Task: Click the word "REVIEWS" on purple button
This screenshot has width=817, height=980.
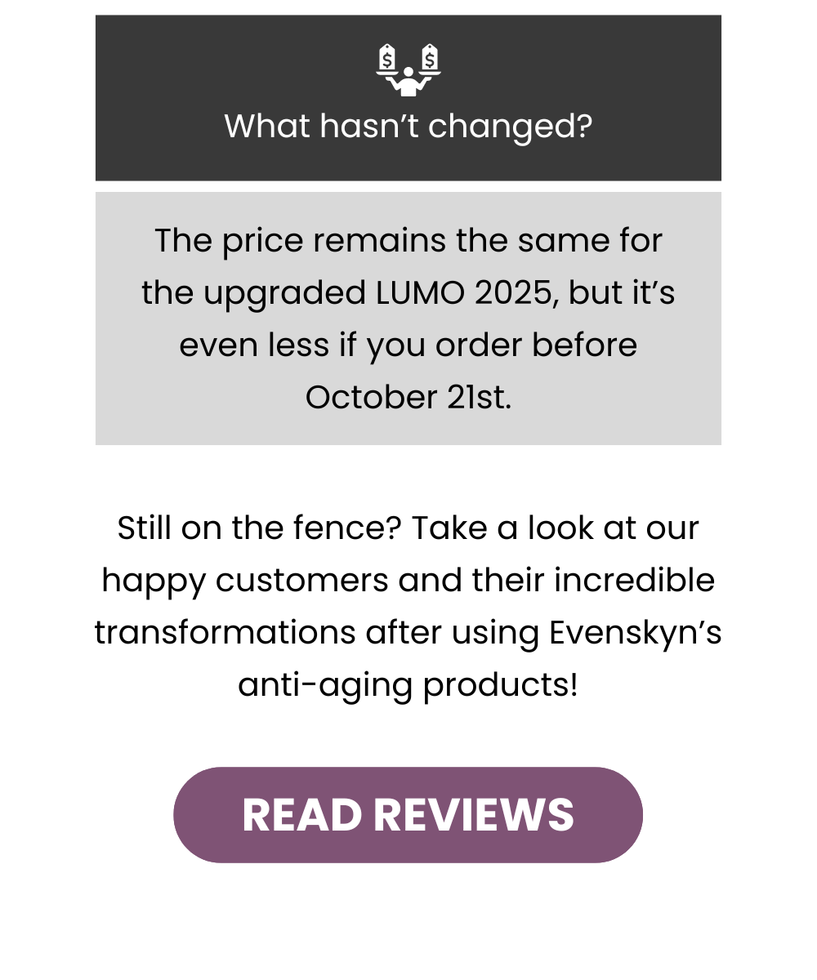Action: [x=474, y=815]
